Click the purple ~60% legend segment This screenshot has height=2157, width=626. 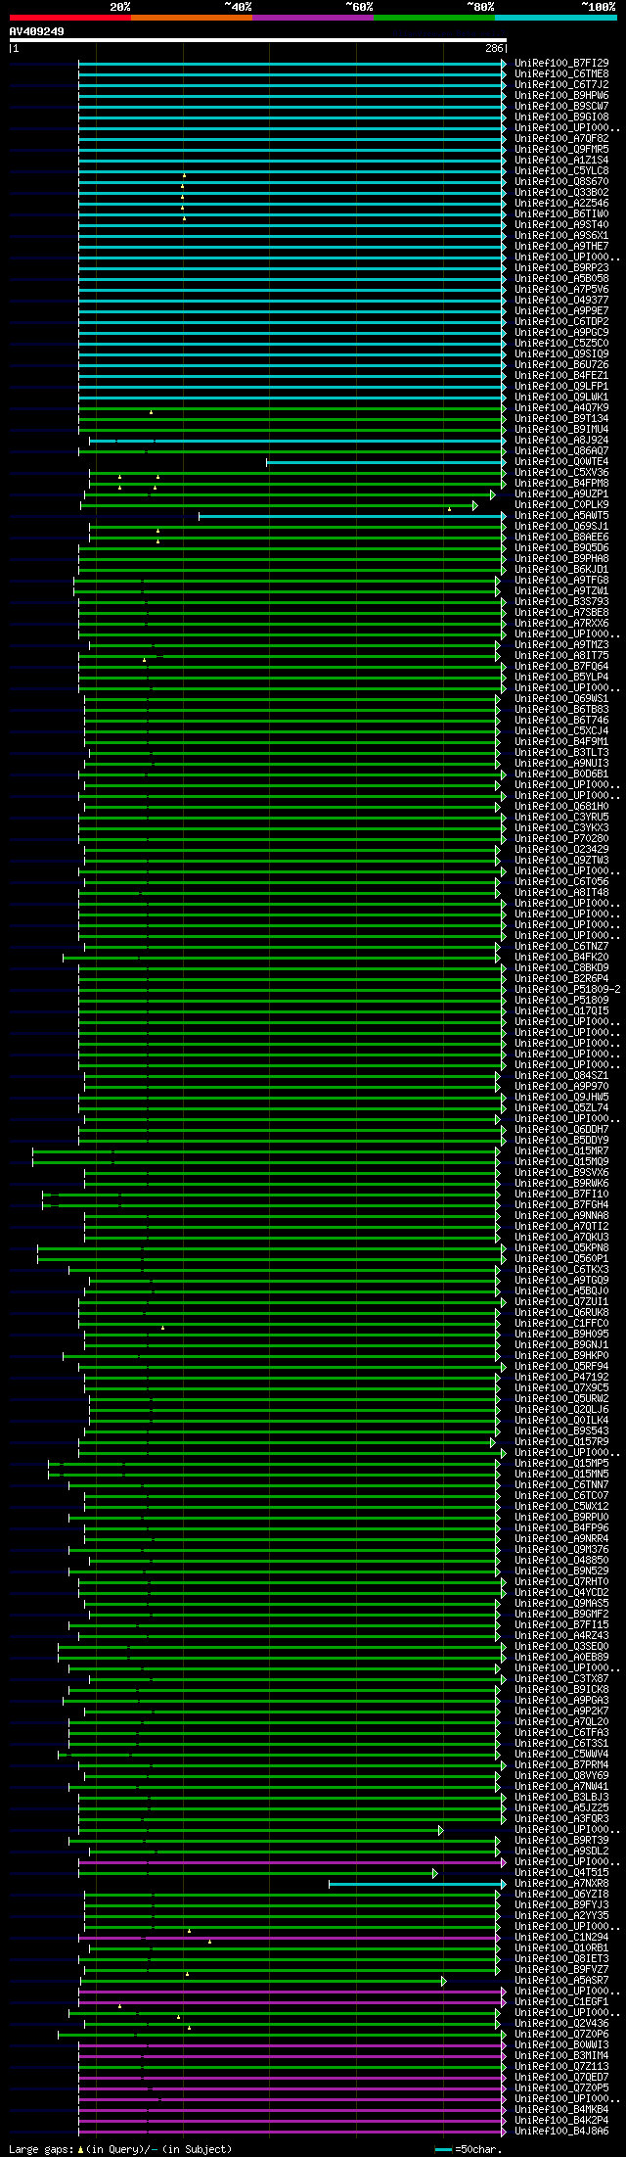(x=313, y=18)
